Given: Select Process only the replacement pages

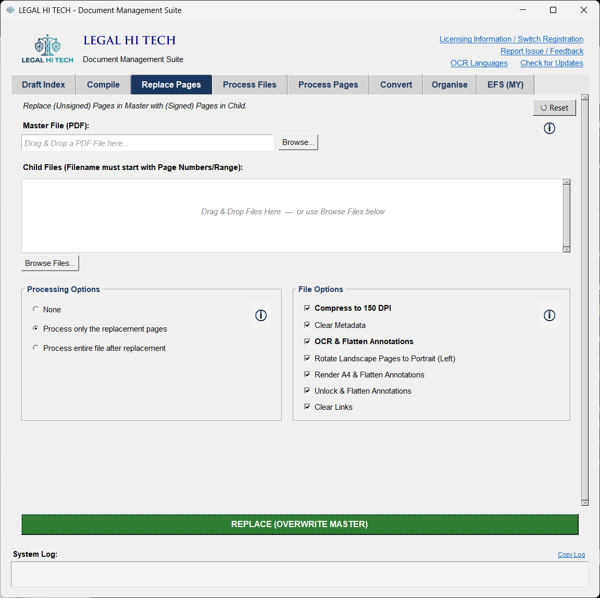Looking at the screenshot, I should pyautogui.click(x=35, y=328).
